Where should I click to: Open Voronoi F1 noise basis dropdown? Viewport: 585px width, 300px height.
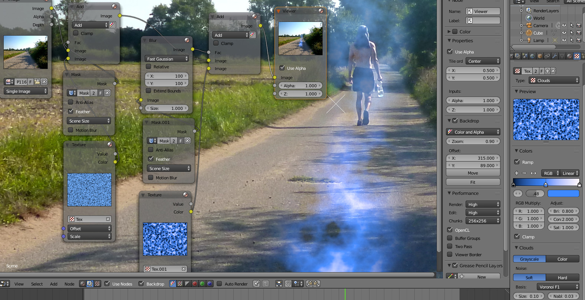558,287
